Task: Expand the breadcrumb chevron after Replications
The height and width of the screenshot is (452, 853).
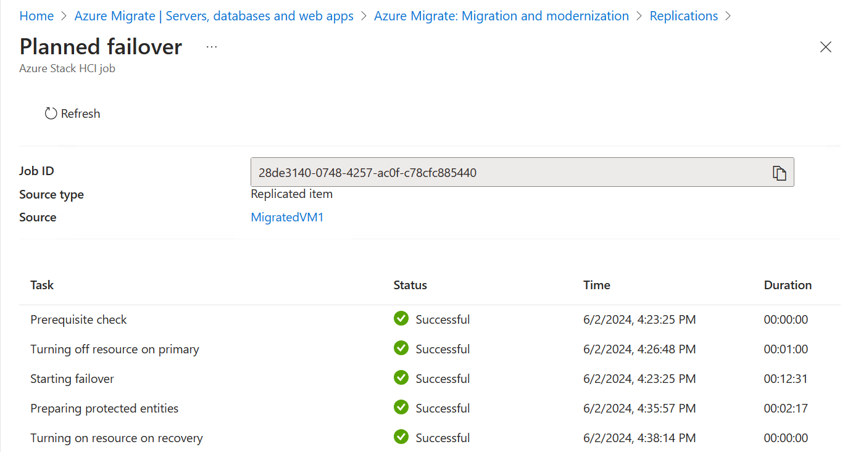Action: [728, 16]
